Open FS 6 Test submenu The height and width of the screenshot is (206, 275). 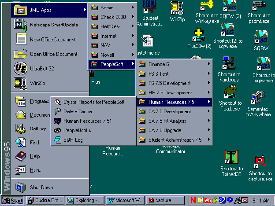click(175, 74)
